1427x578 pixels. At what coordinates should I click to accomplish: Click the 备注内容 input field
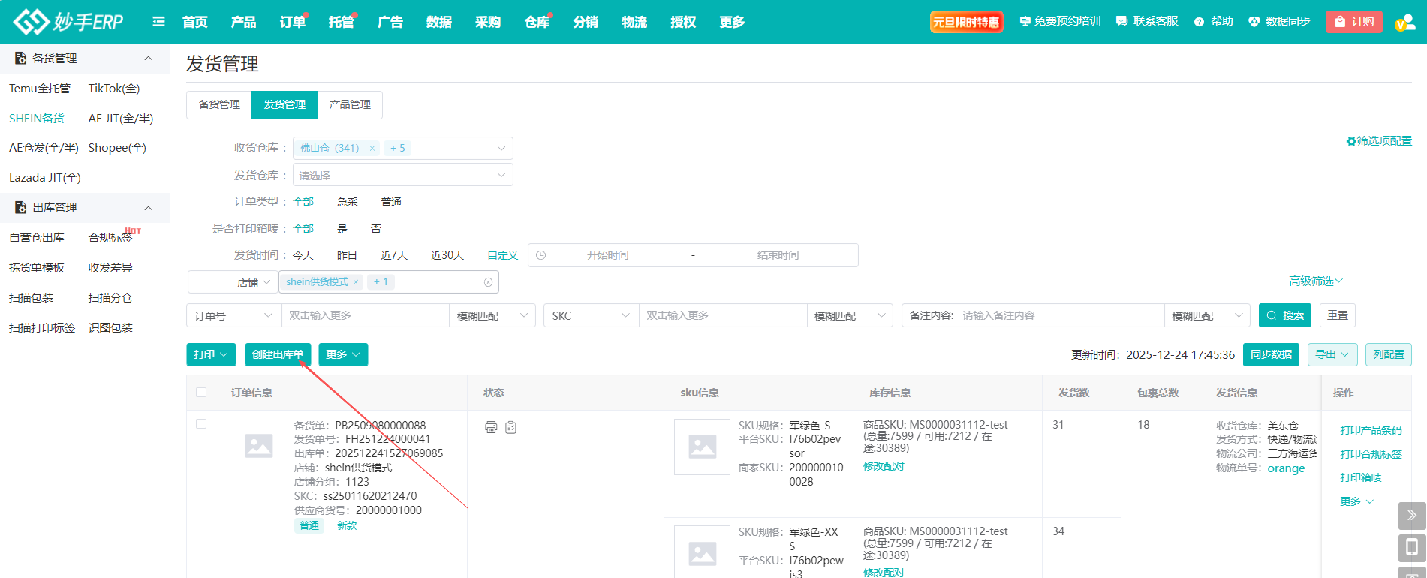pos(1058,315)
